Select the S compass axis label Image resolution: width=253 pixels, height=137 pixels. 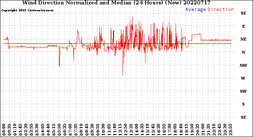pos(243,104)
